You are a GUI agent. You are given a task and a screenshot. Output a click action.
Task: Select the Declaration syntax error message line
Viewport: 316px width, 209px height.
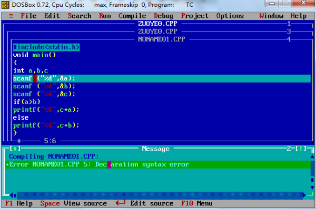point(158,164)
